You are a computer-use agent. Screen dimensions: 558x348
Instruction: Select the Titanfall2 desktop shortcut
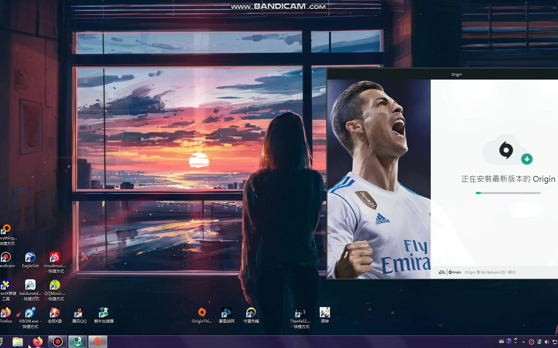300,318
